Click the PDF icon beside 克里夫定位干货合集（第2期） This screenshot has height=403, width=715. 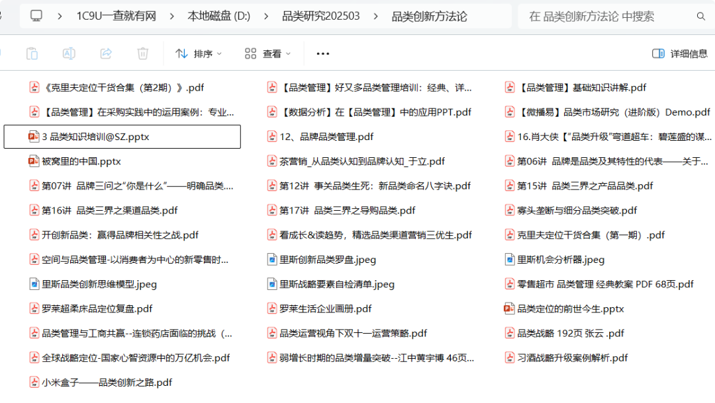(x=33, y=87)
